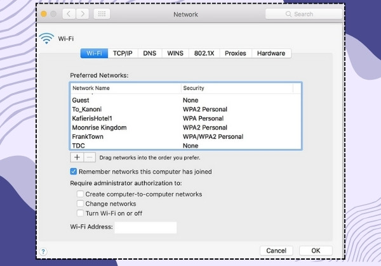Select the Proxies tab
Screen dimensions: 381x266
tap(236, 53)
